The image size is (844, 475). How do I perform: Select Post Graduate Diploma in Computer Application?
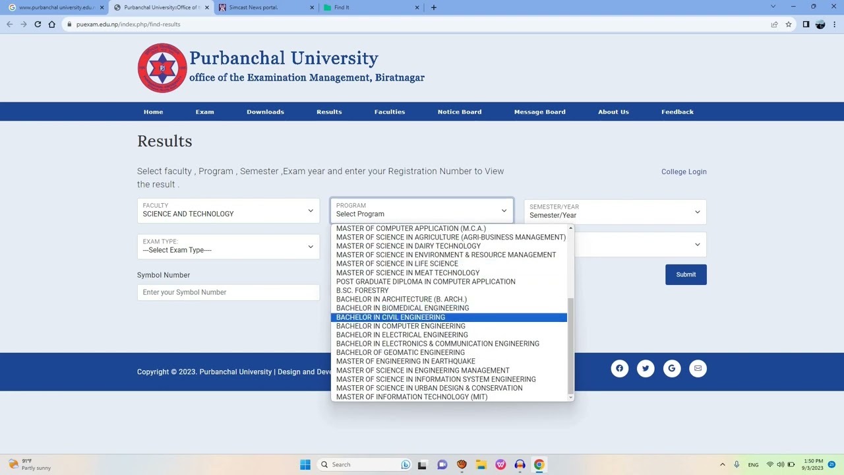pos(448,282)
